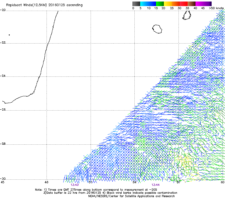Click the '-20' latitude label

pos(3,10)
